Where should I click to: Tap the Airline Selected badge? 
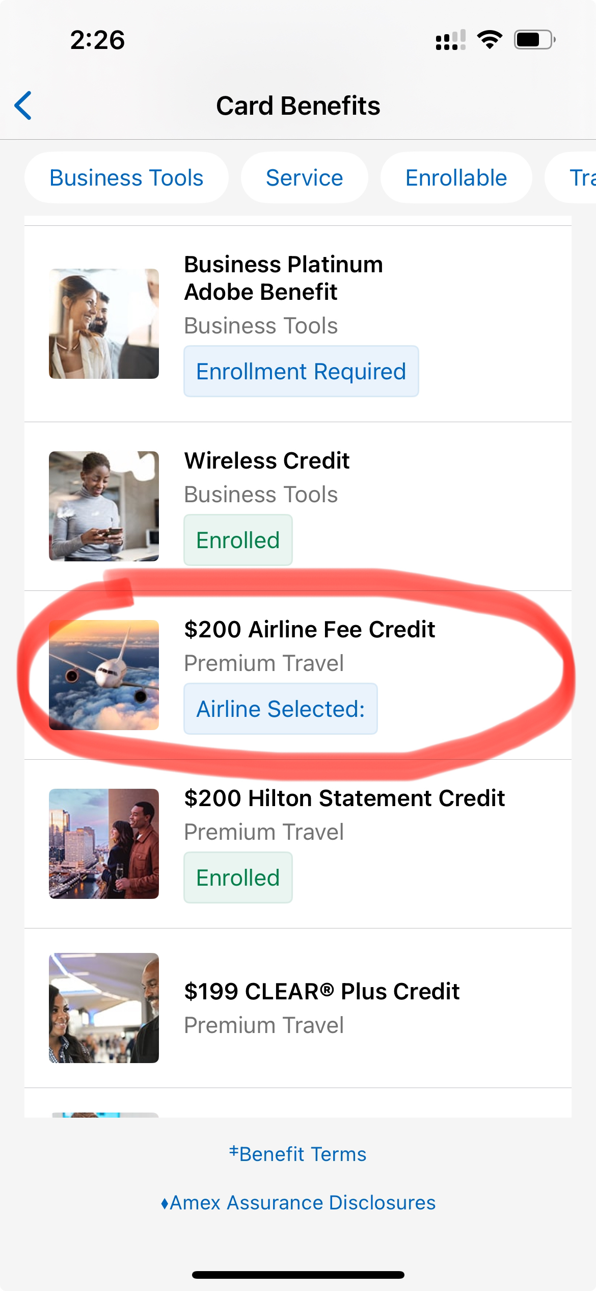(281, 709)
